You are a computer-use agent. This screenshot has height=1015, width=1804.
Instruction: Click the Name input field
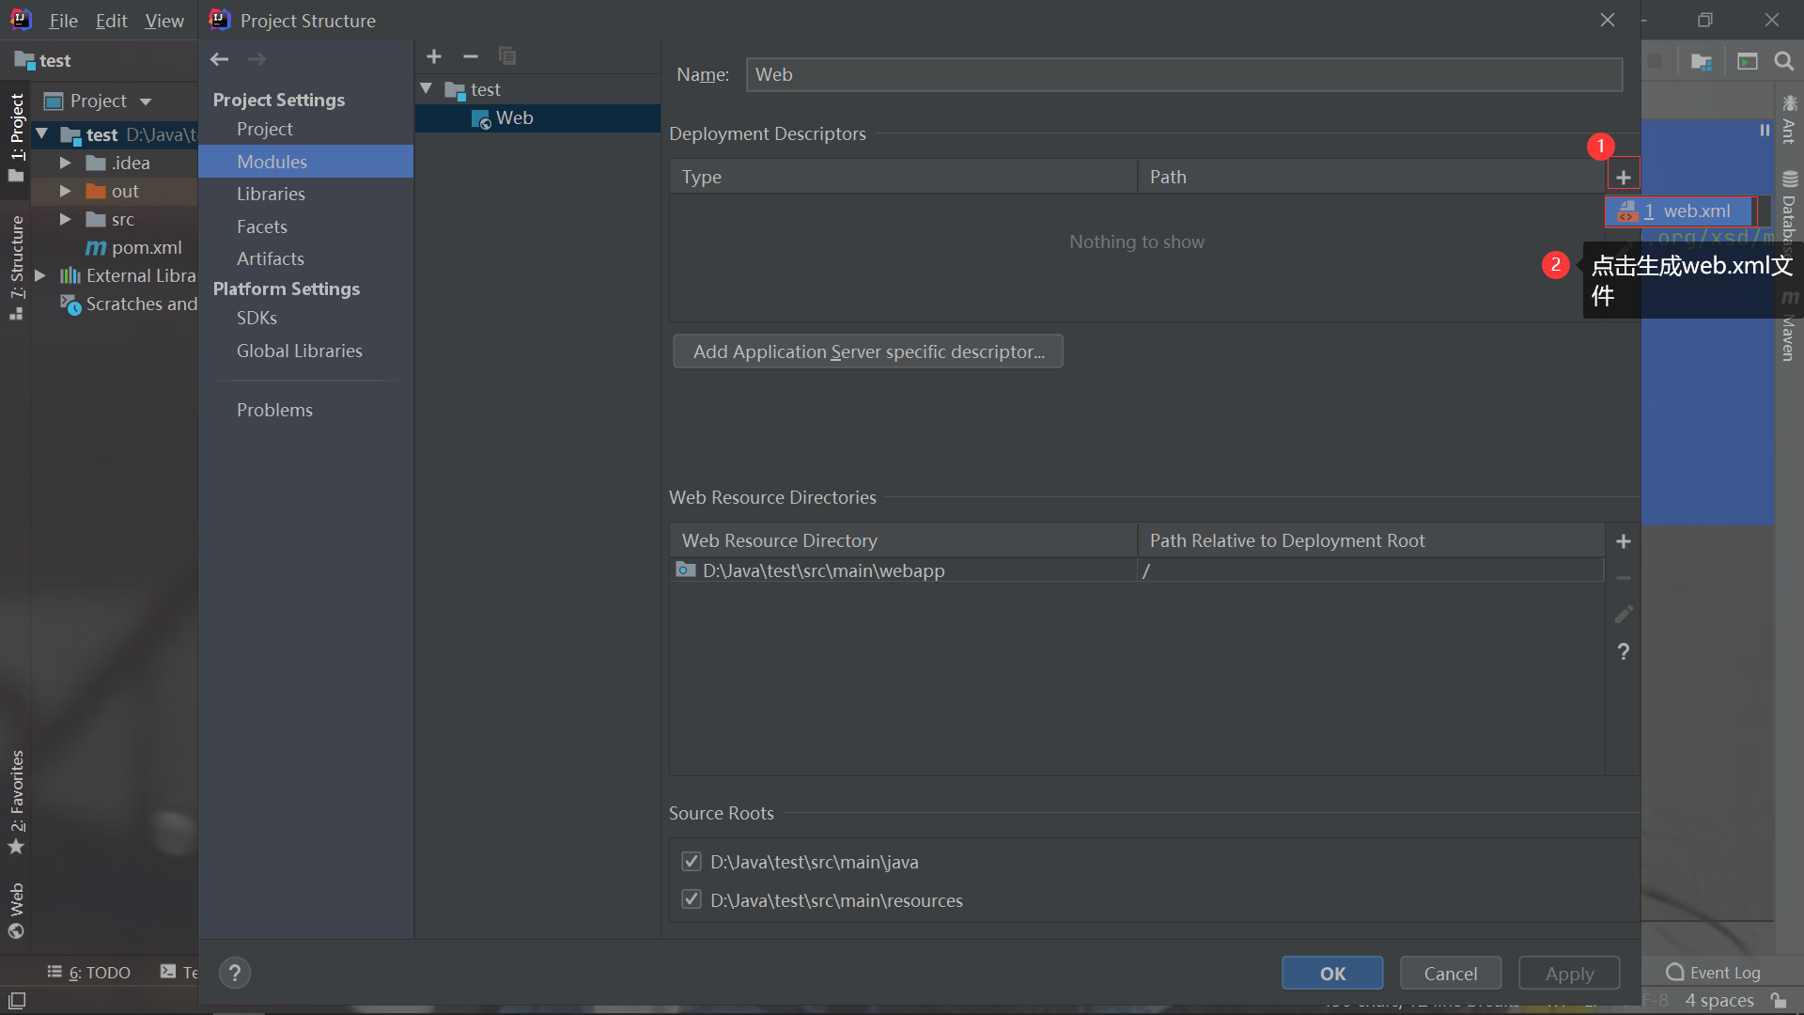[1184, 74]
